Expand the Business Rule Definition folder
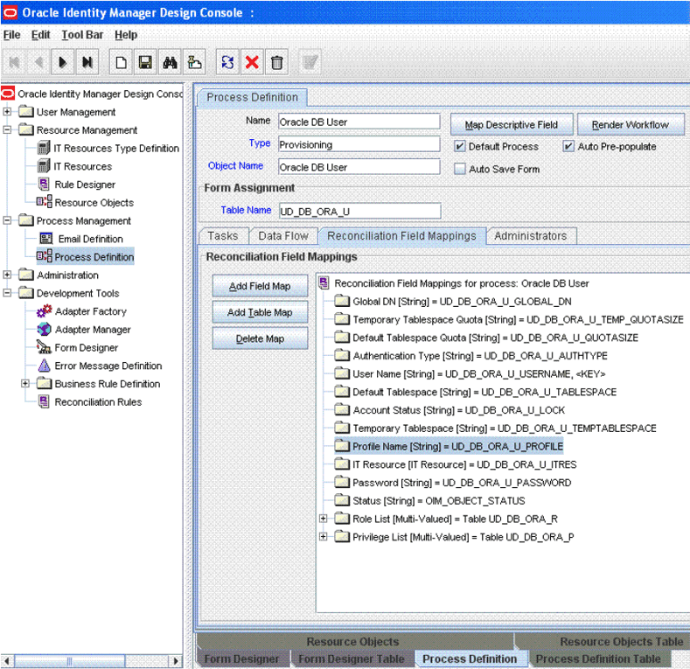Screen dimensions: 690x669 coord(25,383)
